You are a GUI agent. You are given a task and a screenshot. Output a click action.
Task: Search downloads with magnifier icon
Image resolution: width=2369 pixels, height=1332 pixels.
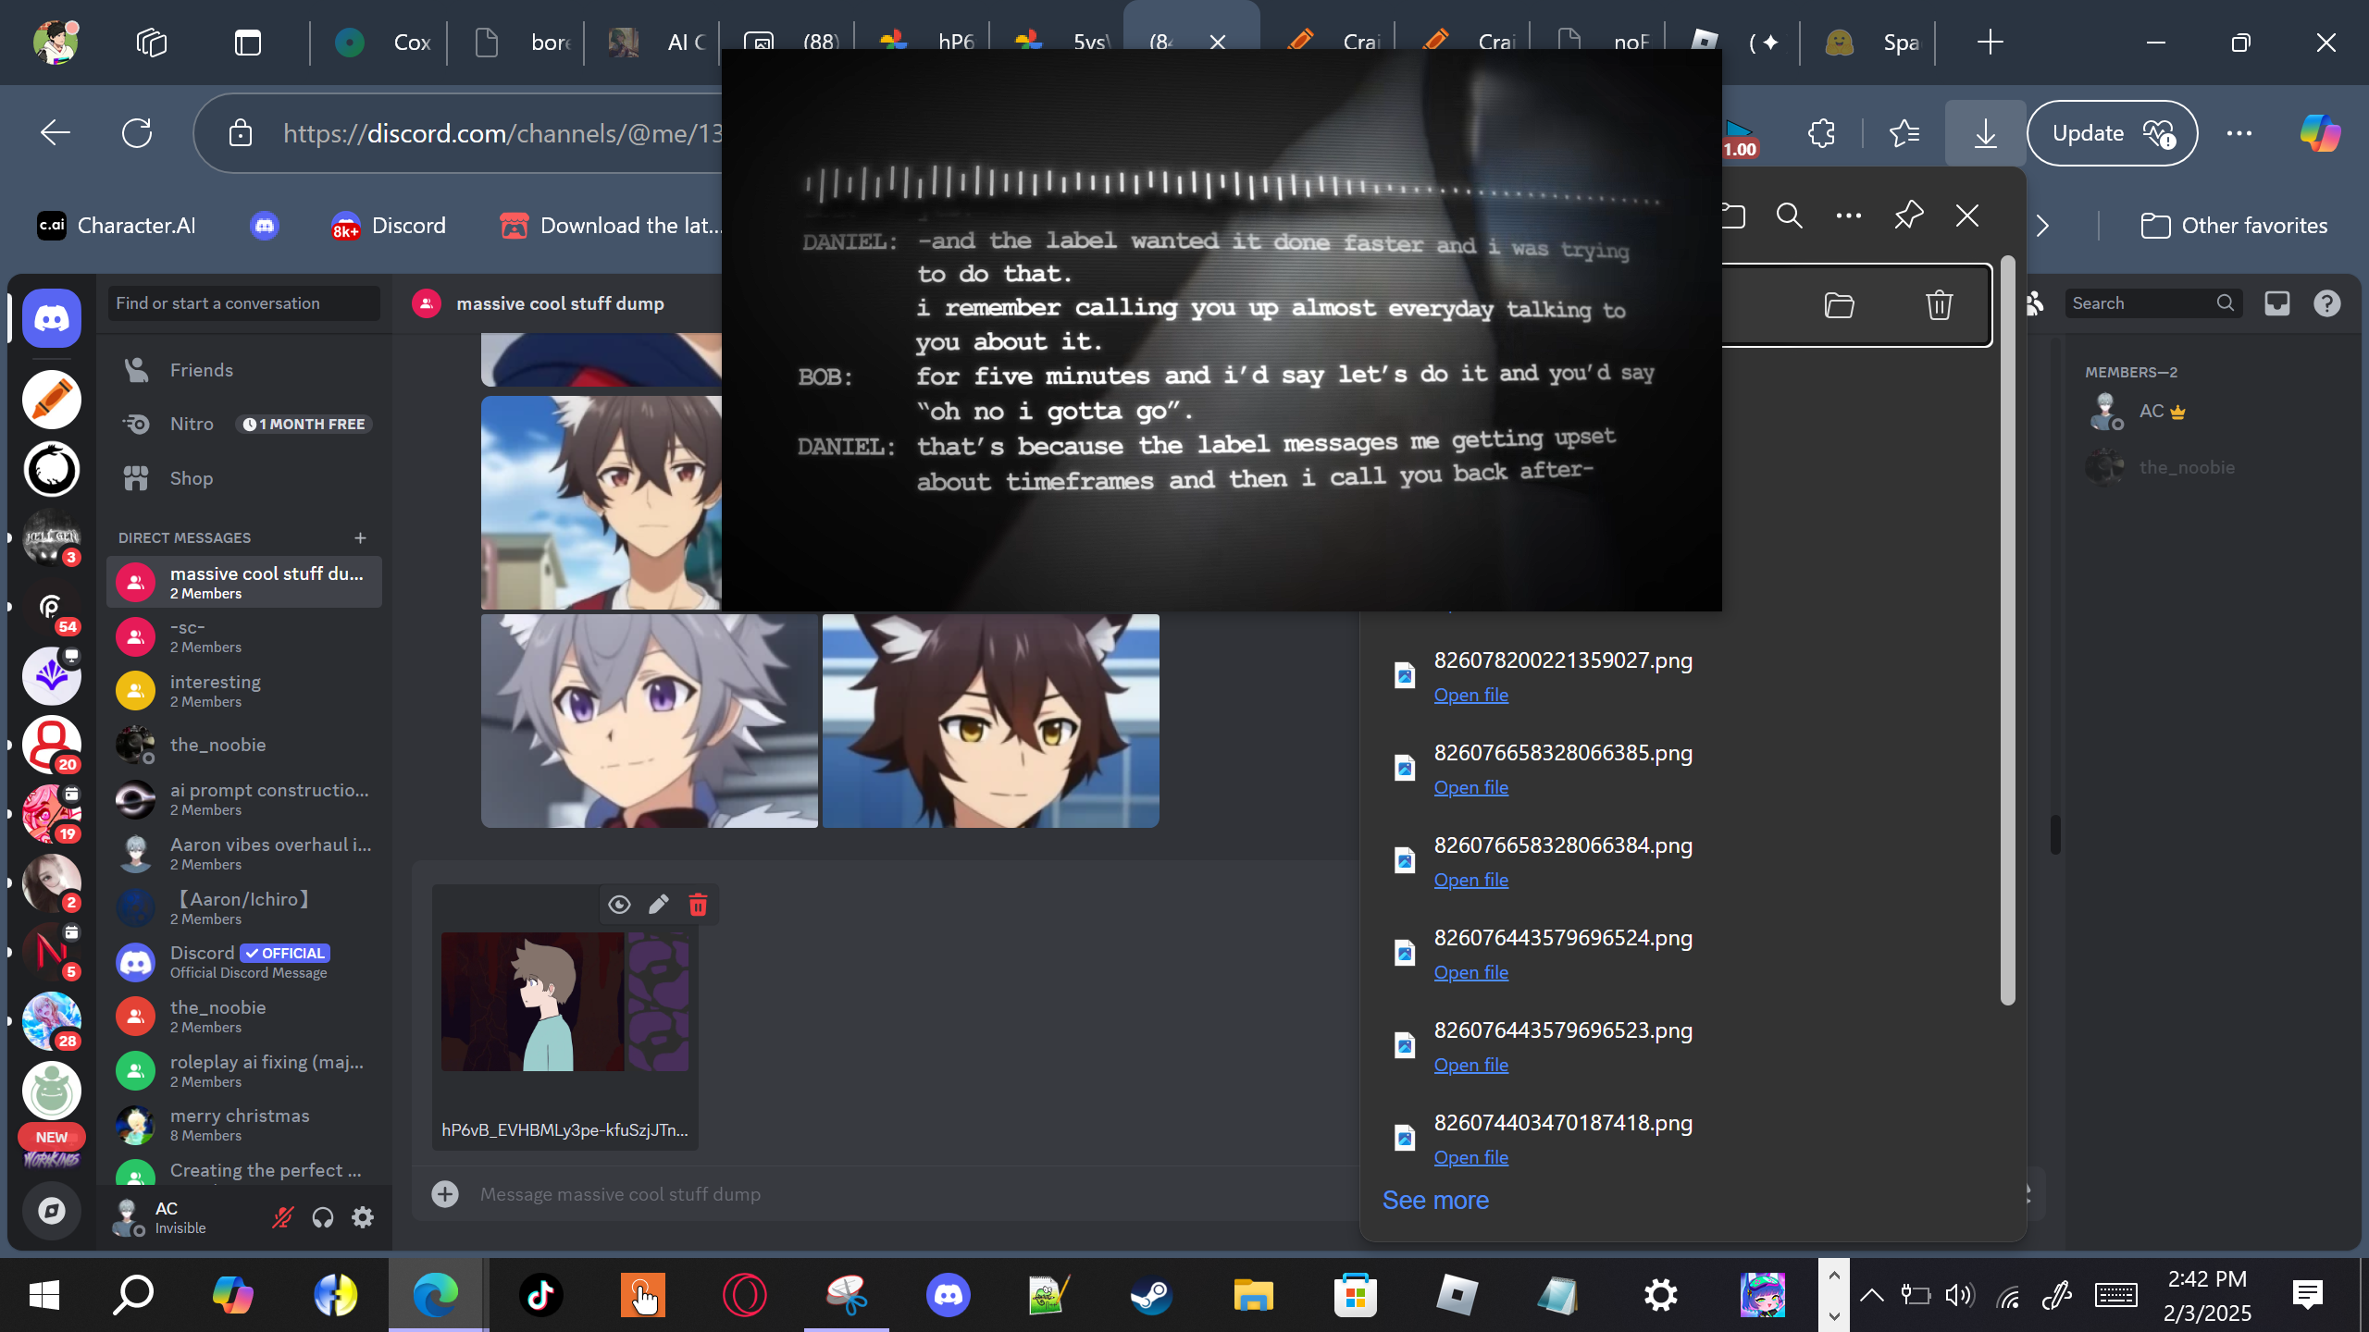click(1790, 216)
